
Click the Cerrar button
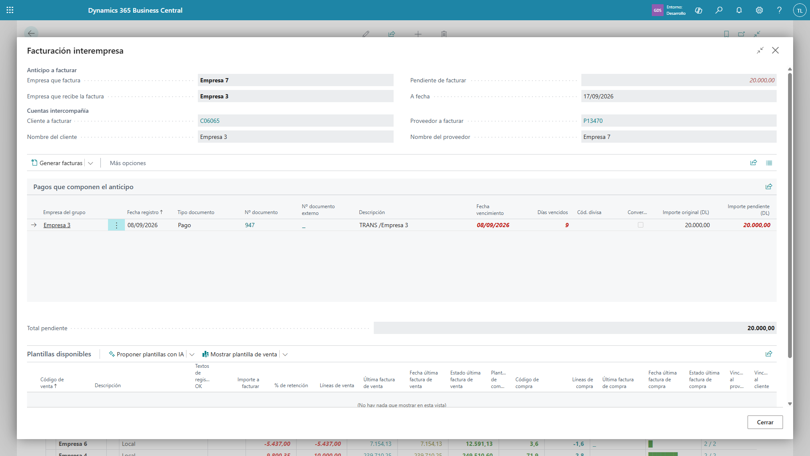(765, 422)
